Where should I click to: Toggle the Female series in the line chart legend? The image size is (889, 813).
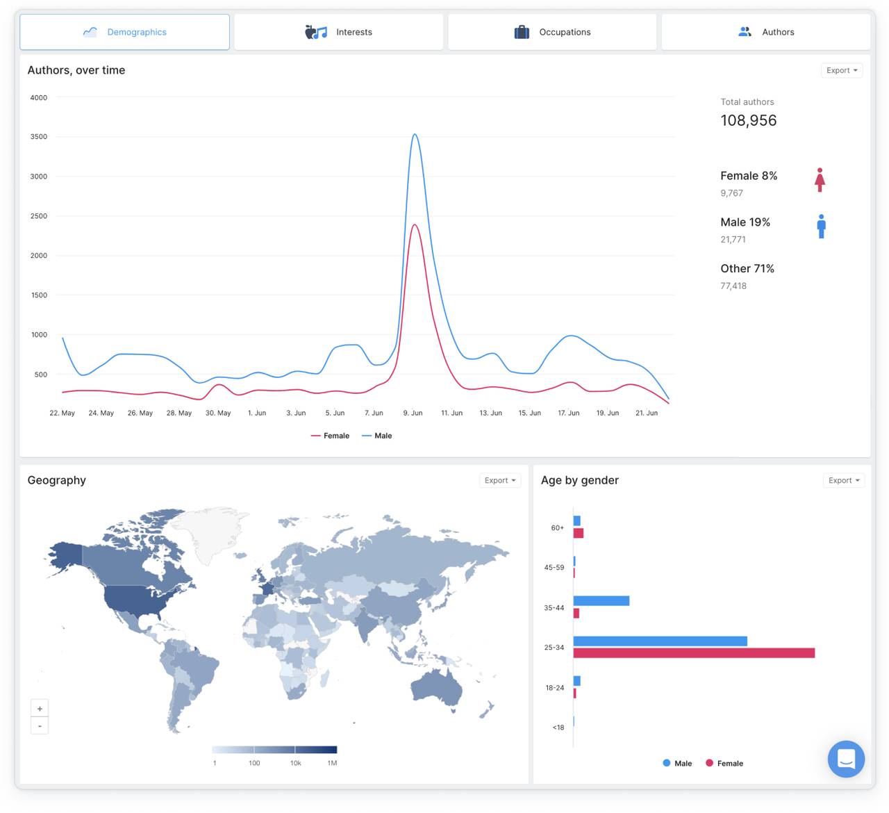point(331,436)
